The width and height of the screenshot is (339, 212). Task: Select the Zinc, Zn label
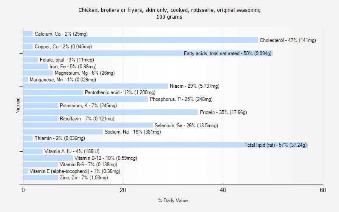[83, 178]
